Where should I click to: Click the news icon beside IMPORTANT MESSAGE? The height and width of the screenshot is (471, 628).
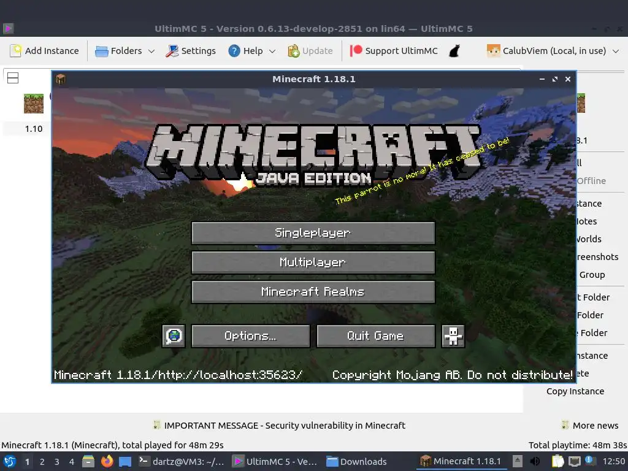point(156,425)
